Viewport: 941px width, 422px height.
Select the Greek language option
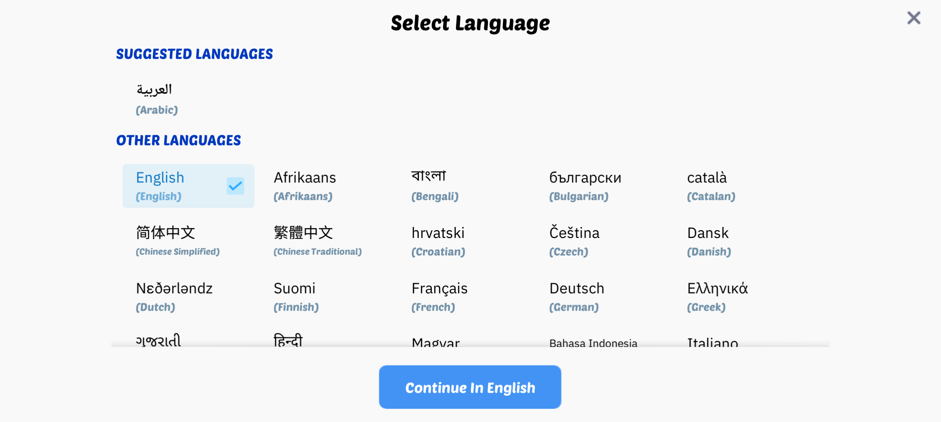pos(717,297)
